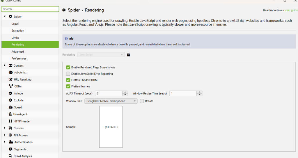Enable JavaScript Error Reporting checkbox
The height and width of the screenshot is (158, 298).
coord(68,74)
